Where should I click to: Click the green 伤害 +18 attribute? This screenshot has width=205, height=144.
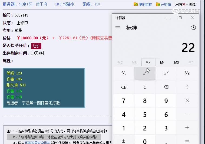[x=14, y=97]
